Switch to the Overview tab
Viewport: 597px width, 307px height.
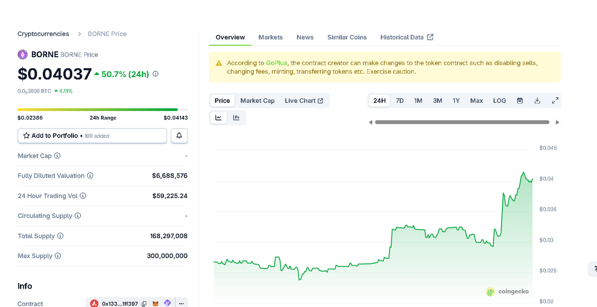[230, 37]
